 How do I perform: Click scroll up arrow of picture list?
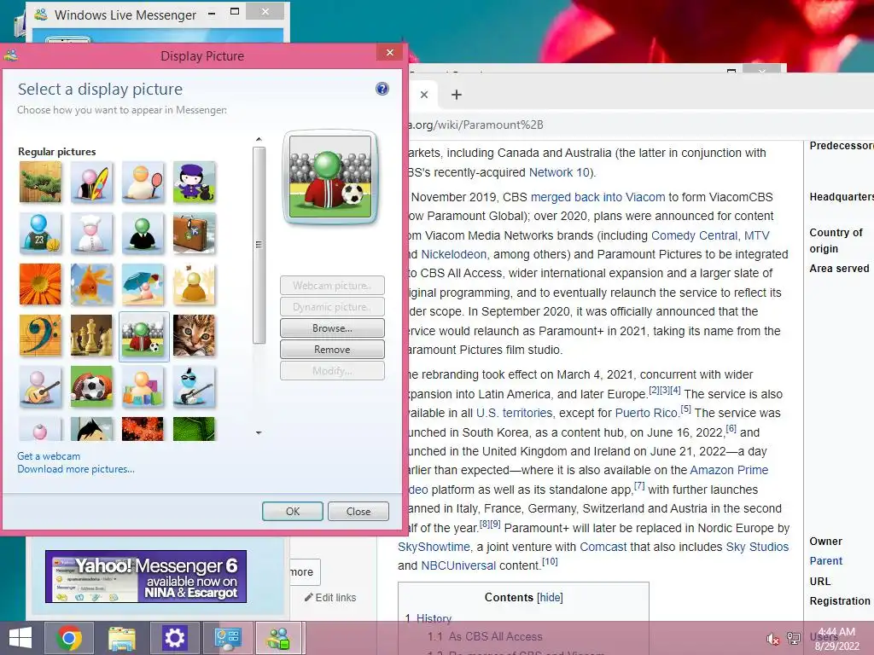(259, 139)
